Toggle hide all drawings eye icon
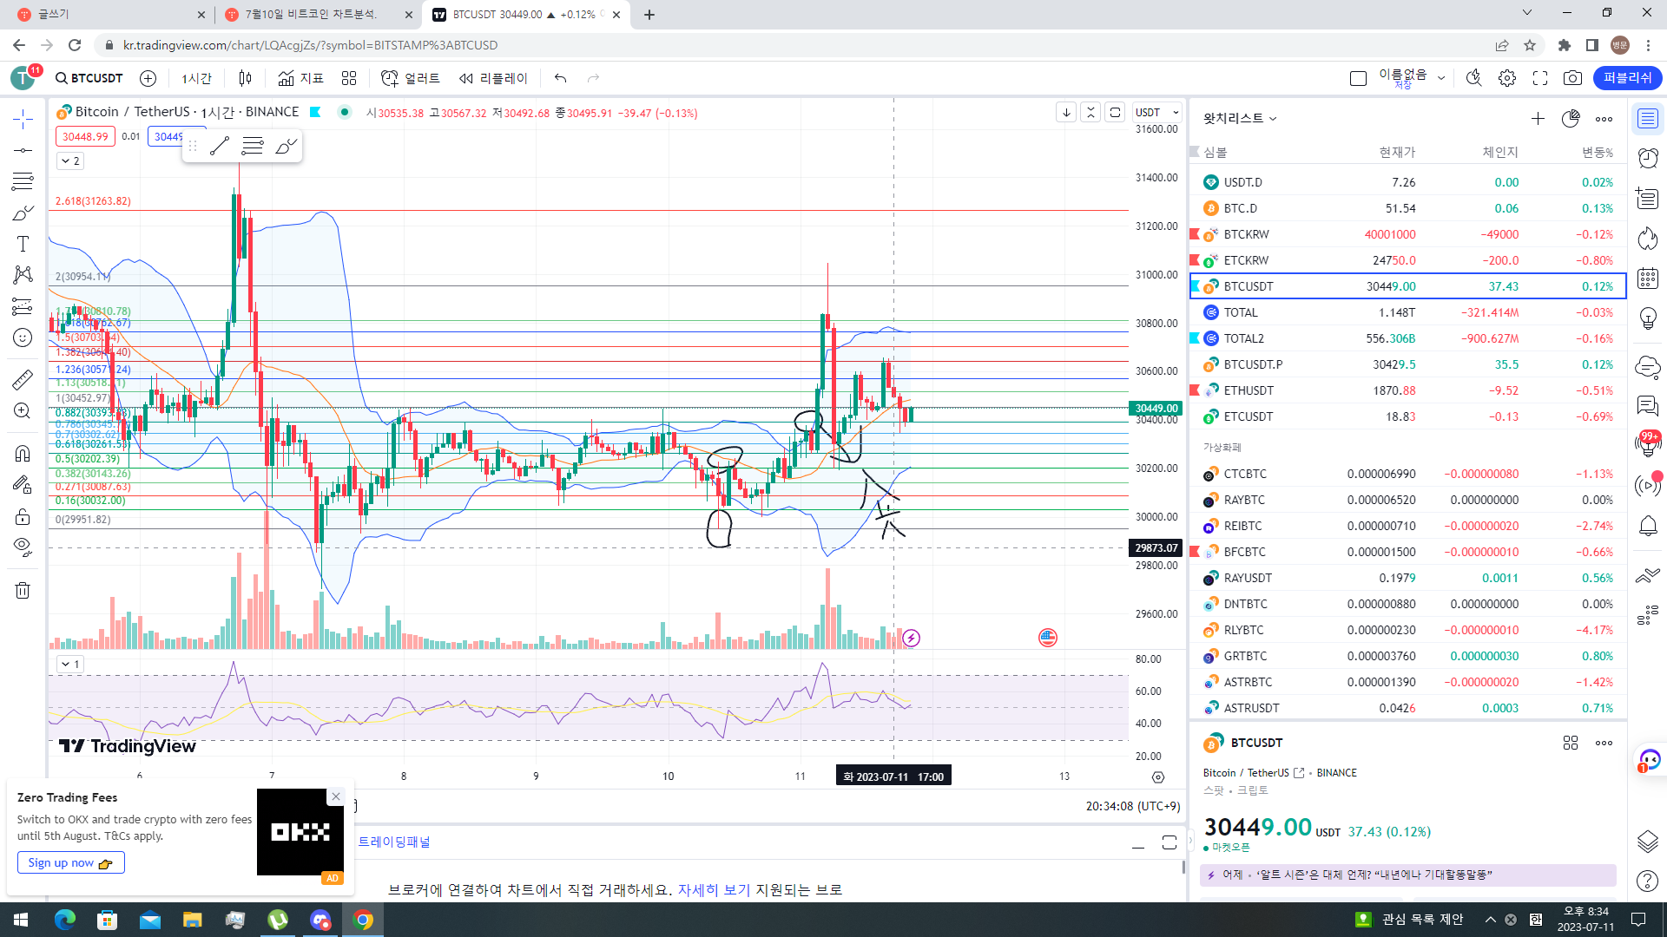The width and height of the screenshot is (1667, 937). pos(23,547)
